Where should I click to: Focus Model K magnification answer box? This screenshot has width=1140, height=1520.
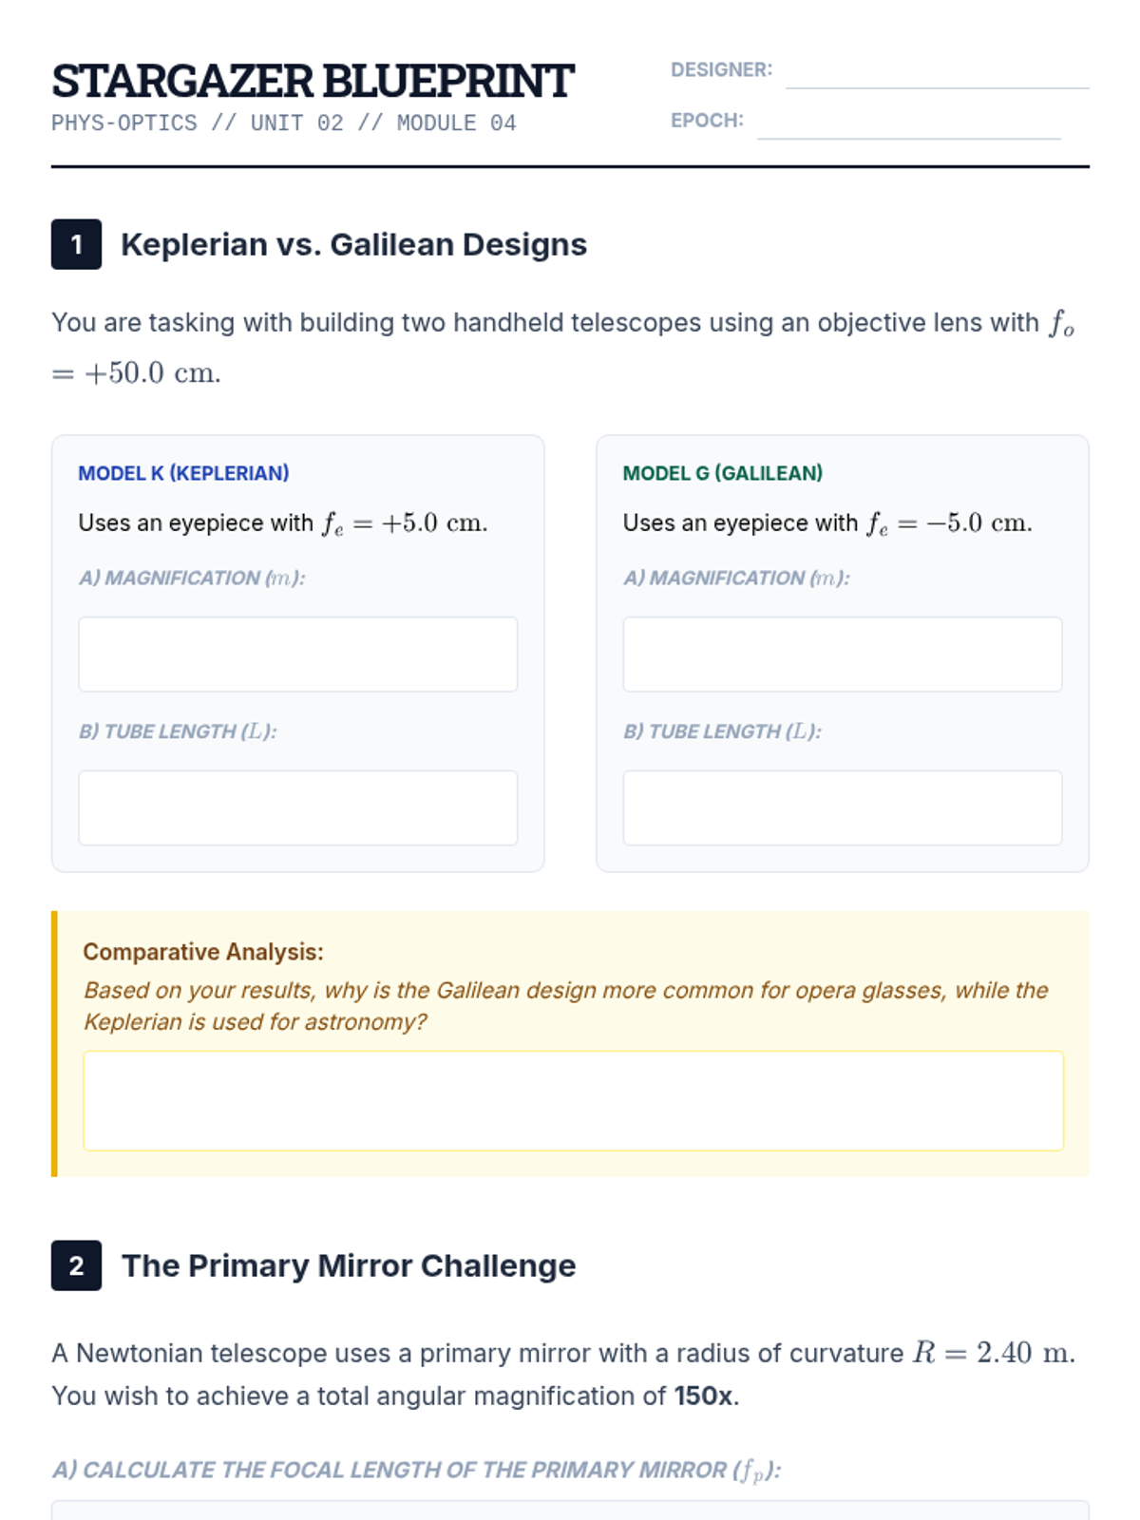click(297, 655)
